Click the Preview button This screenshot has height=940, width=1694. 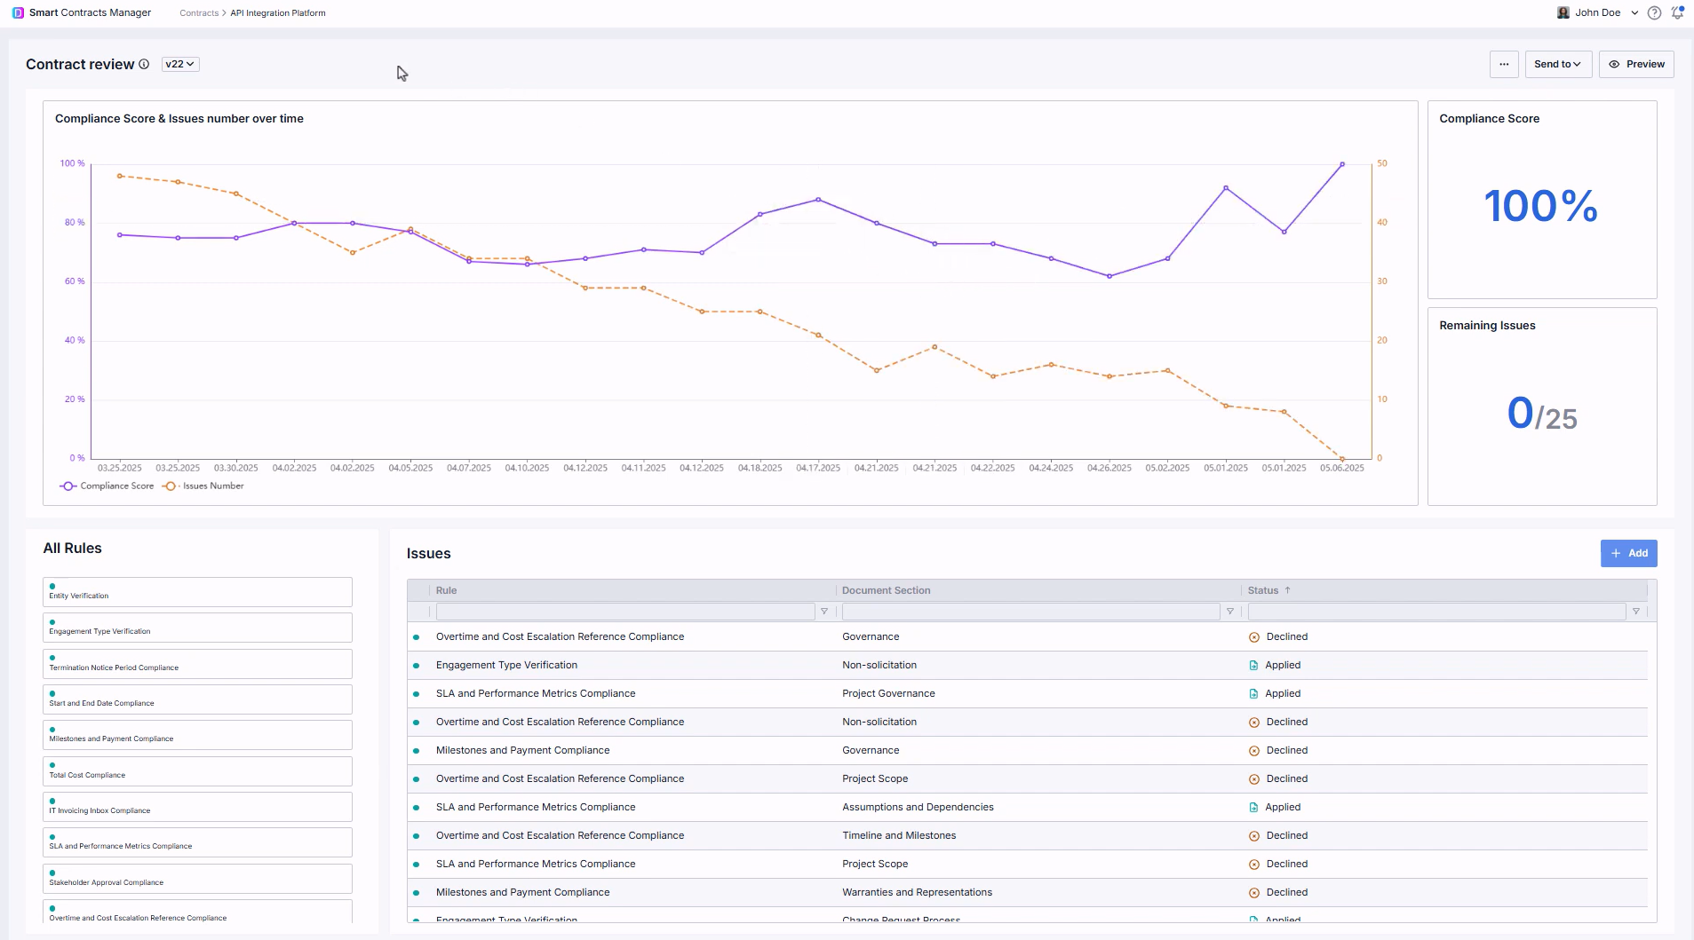(x=1636, y=64)
